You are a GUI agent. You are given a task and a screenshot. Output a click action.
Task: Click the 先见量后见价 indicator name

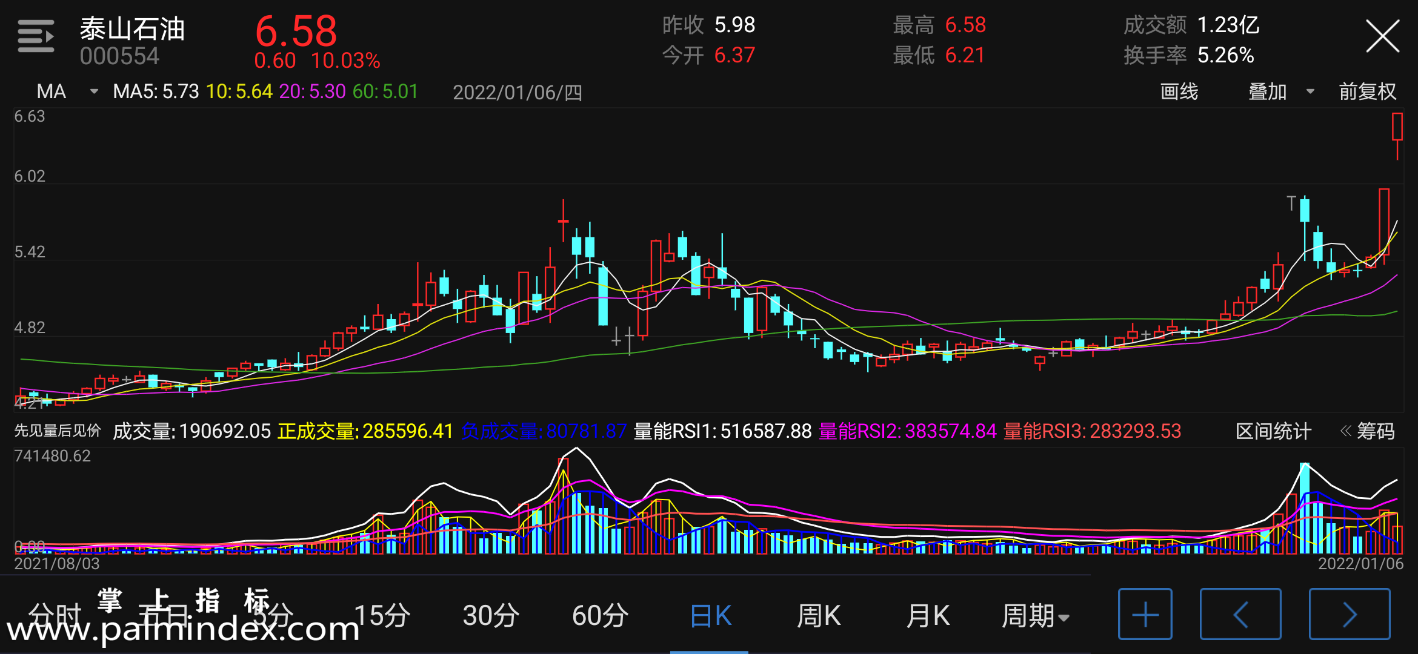[58, 431]
